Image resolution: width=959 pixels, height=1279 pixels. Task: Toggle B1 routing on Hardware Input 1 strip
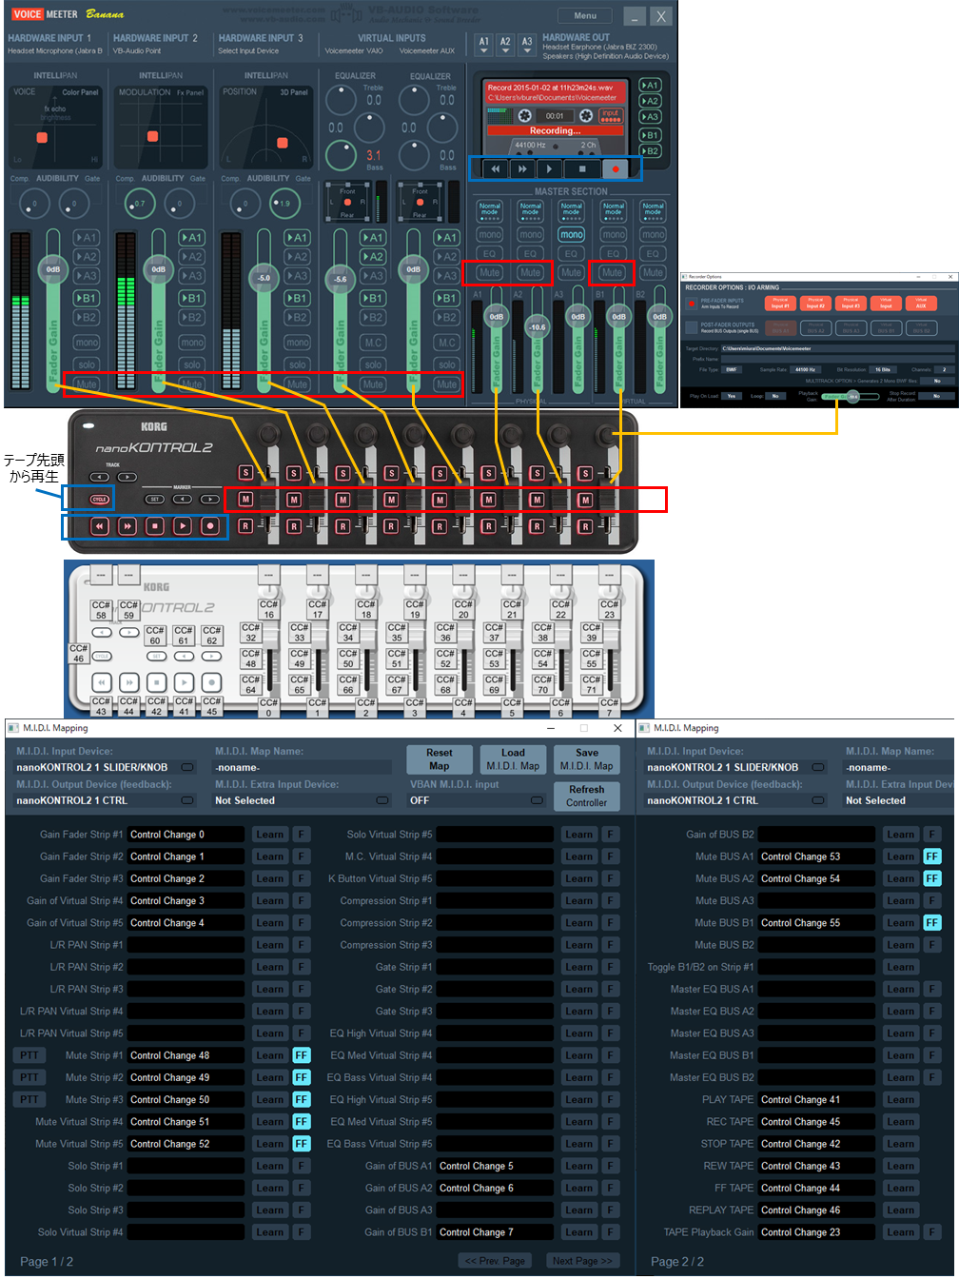87,298
